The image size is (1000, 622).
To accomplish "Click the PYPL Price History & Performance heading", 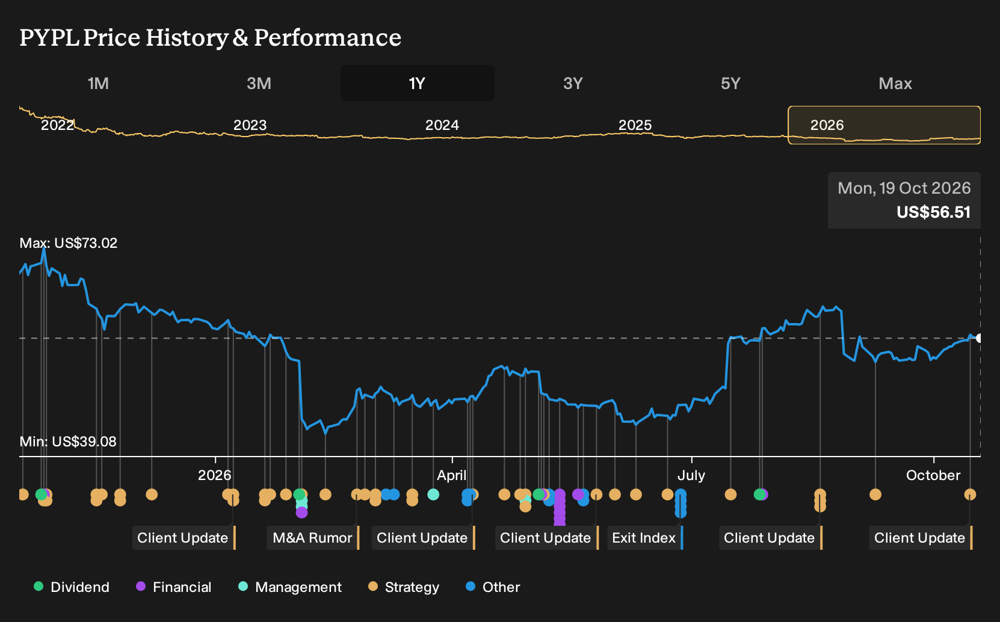I will [211, 37].
